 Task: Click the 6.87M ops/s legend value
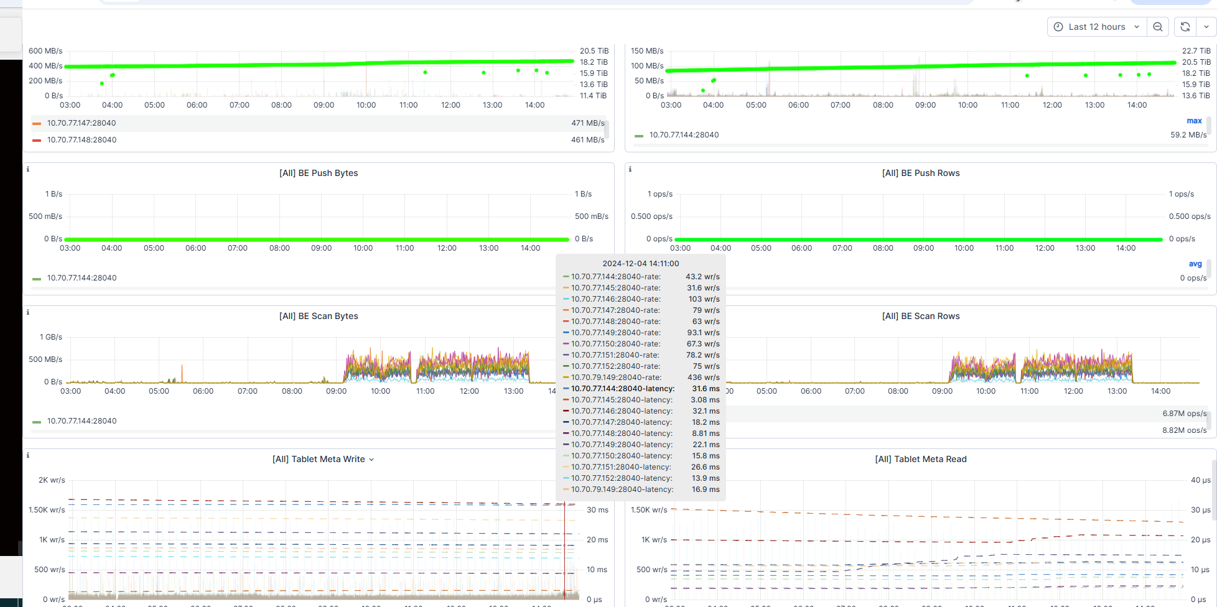[1185, 414]
